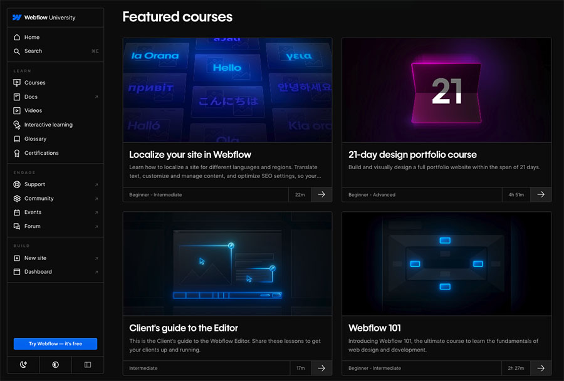This screenshot has width=564, height=381.
Task: Click external link arrow beside New site
Action: pos(97,258)
